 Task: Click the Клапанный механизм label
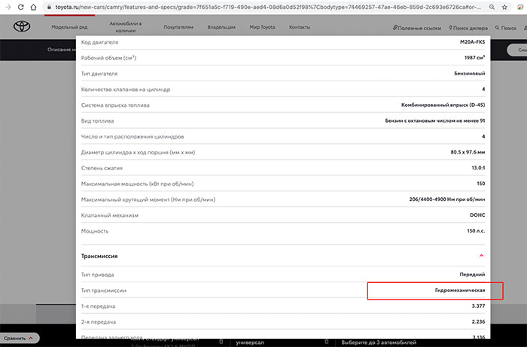pos(110,215)
